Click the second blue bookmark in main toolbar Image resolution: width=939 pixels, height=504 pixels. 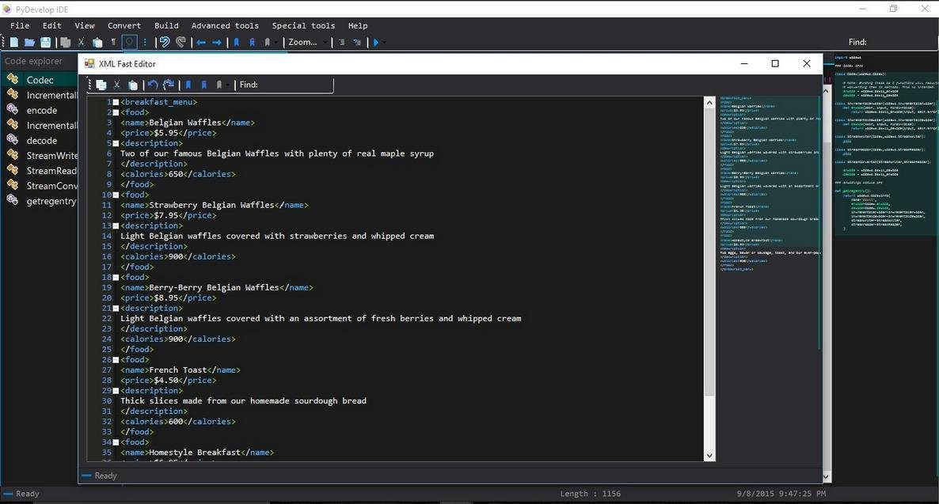(252, 42)
